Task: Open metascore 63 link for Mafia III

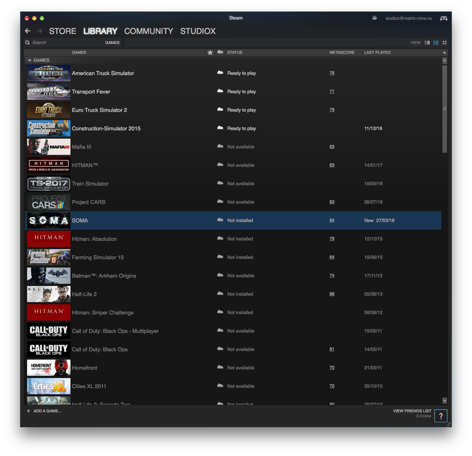Action: pyautogui.click(x=332, y=147)
